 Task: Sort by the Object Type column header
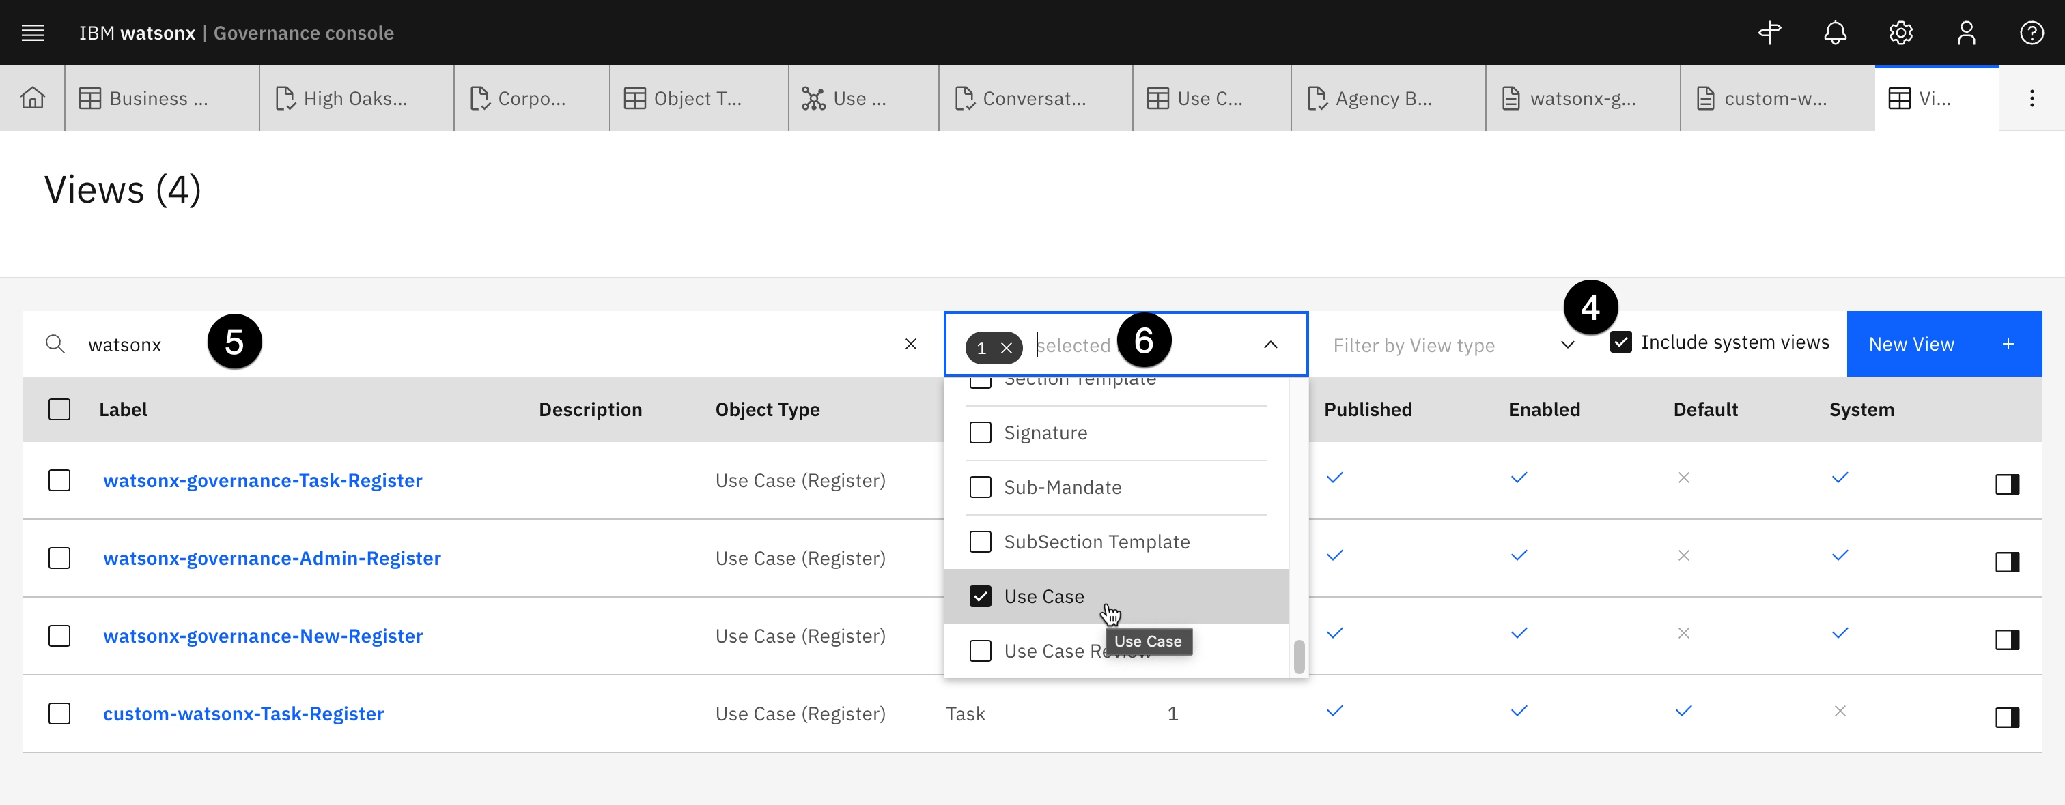[x=767, y=409]
